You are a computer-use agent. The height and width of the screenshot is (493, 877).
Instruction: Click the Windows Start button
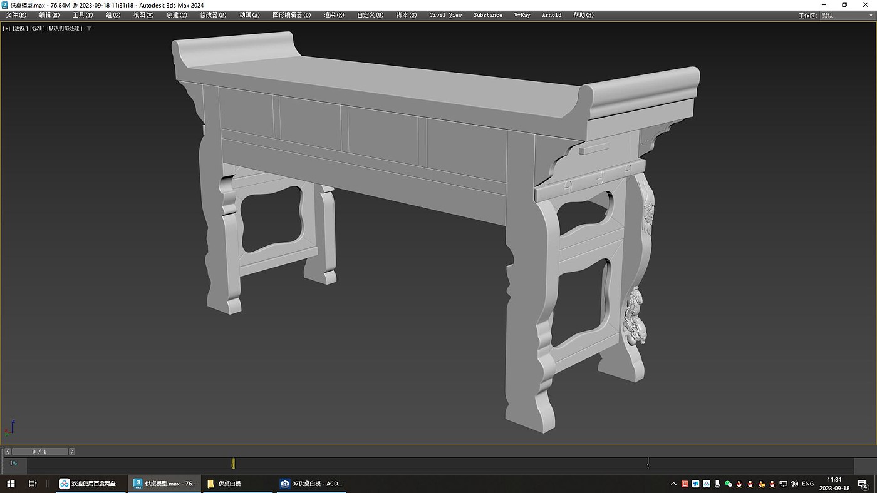click(11, 484)
